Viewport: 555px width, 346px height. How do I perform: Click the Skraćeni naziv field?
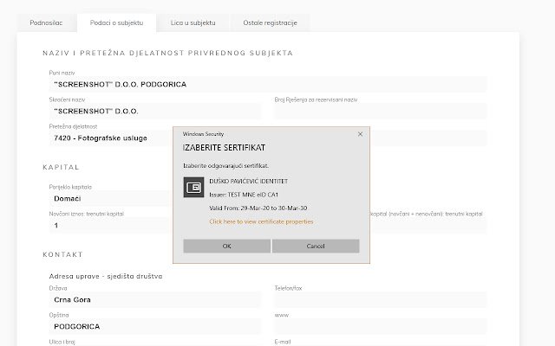tap(155, 112)
